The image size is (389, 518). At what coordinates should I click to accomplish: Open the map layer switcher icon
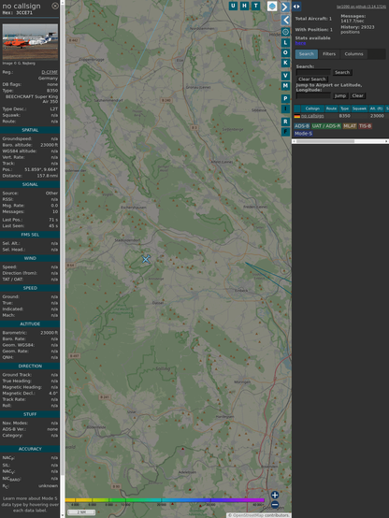coord(272,6)
